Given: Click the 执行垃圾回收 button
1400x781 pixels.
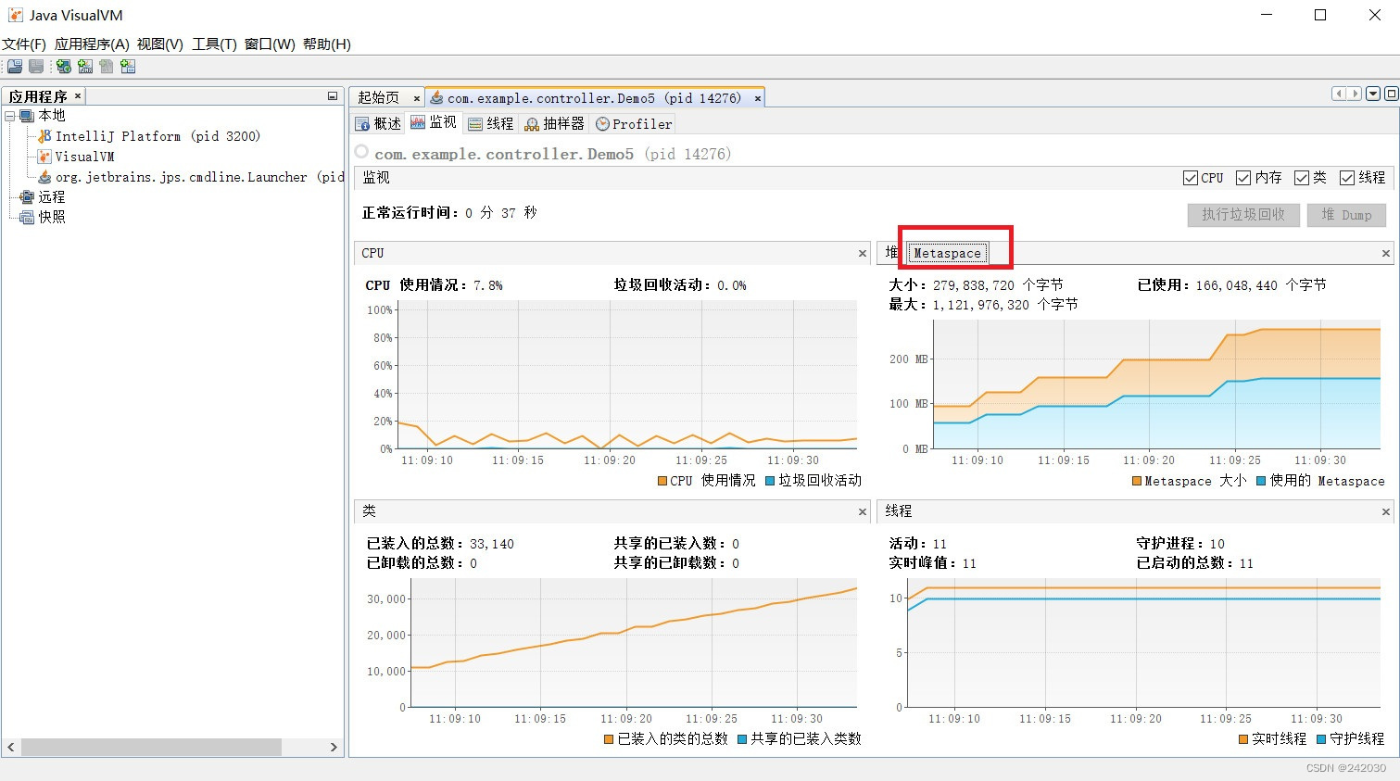Looking at the screenshot, I should 1243,215.
